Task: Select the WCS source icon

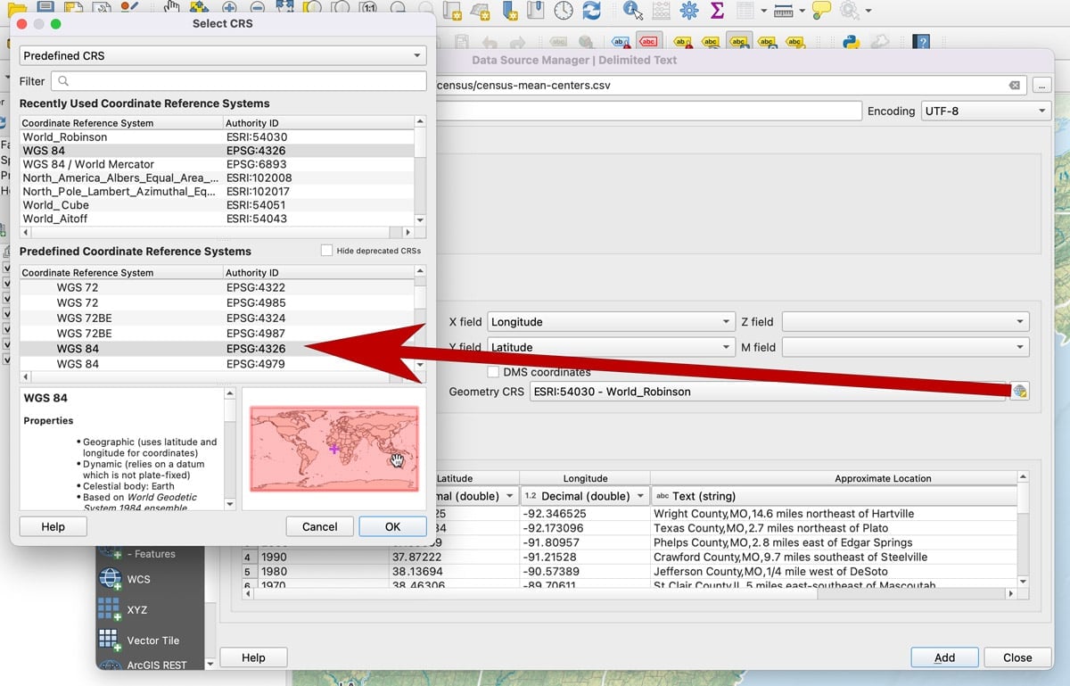Action: [x=111, y=579]
